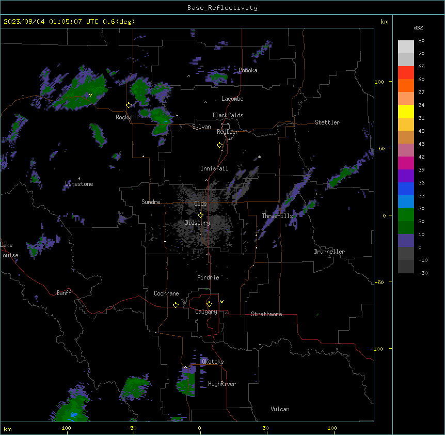Select the red 60-65 dBZ legend swatch

[406, 73]
